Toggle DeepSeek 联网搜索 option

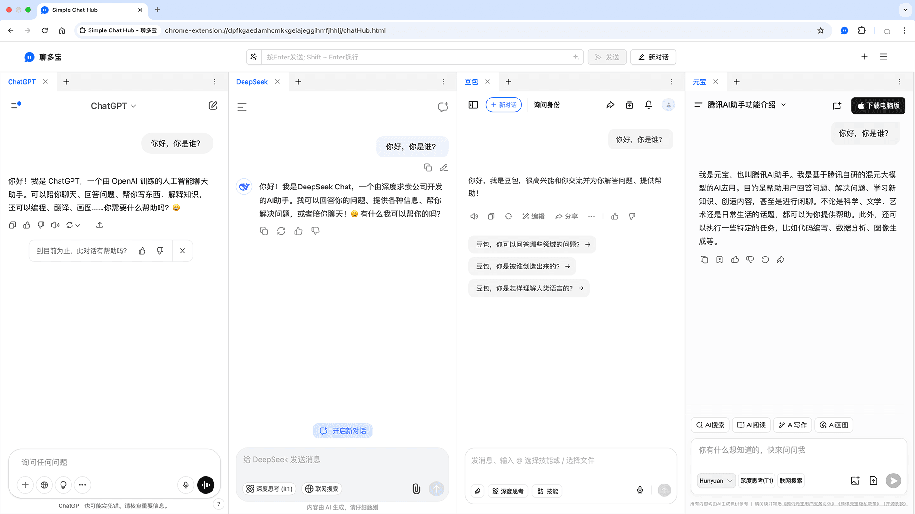pos(322,489)
